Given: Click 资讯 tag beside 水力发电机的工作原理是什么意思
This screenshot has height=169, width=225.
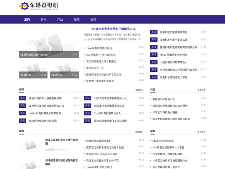Looking at the screenshot, I should click(154, 70).
